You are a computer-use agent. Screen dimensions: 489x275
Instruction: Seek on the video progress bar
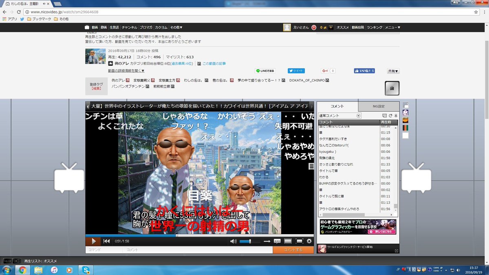click(200, 235)
